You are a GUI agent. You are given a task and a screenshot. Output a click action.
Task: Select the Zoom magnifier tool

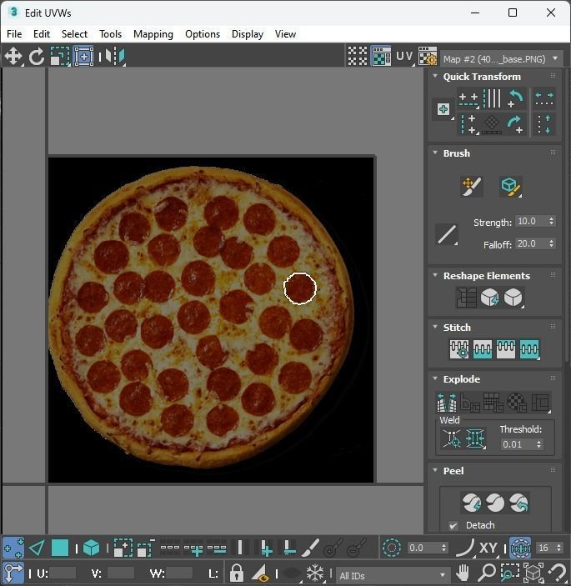pyautogui.click(x=487, y=573)
